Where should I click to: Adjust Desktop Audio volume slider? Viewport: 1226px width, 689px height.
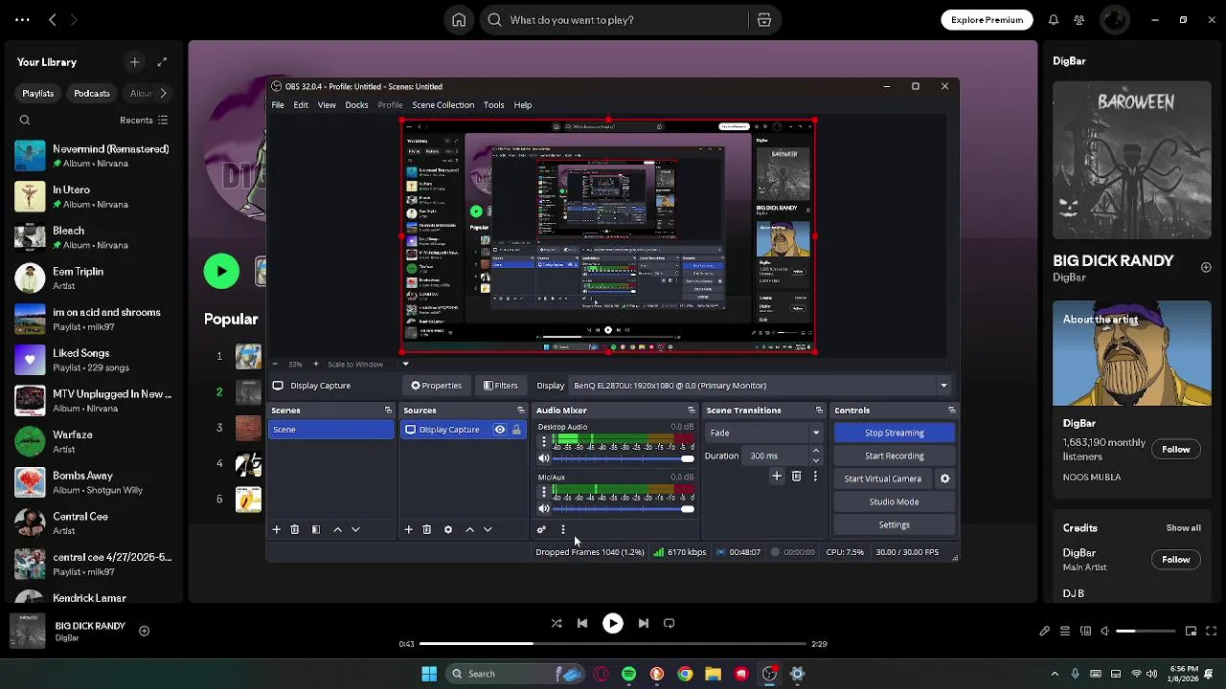point(624,459)
